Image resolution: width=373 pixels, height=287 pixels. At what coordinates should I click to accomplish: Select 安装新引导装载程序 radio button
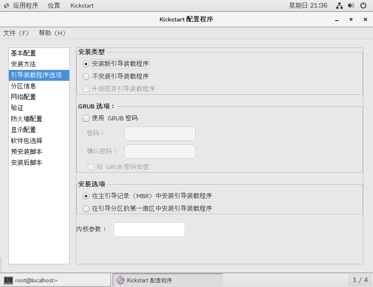tap(86, 64)
